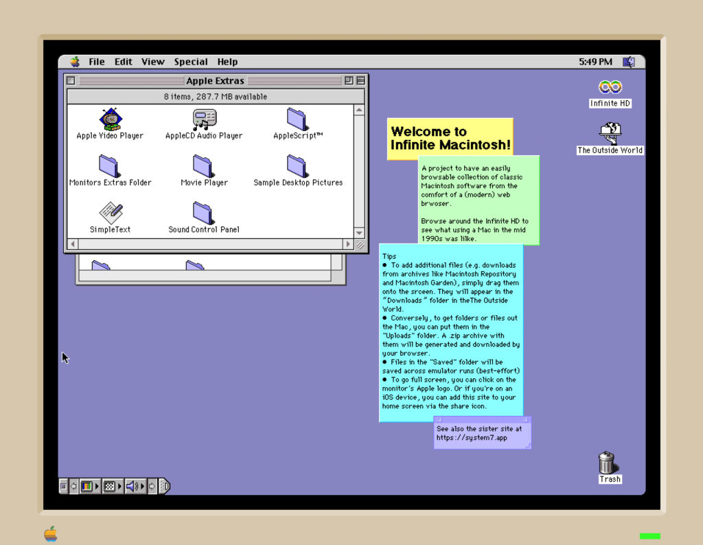Click the Sound volume Control Strip speaker icon
Viewport: 703px width, 545px height.
point(132,486)
